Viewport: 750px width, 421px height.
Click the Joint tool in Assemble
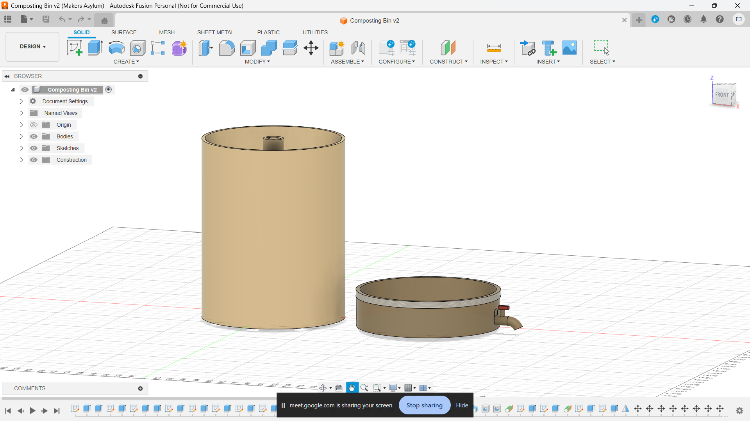click(x=358, y=48)
